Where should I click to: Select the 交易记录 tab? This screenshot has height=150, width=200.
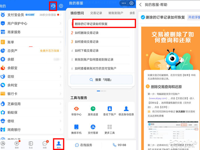click(96, 13)
